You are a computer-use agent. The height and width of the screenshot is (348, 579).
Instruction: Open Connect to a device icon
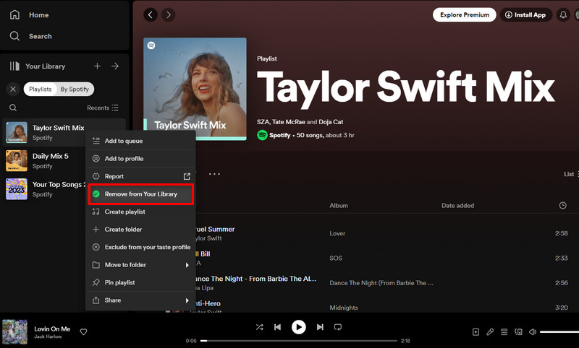pyautogui.click(x=518, y=332)
